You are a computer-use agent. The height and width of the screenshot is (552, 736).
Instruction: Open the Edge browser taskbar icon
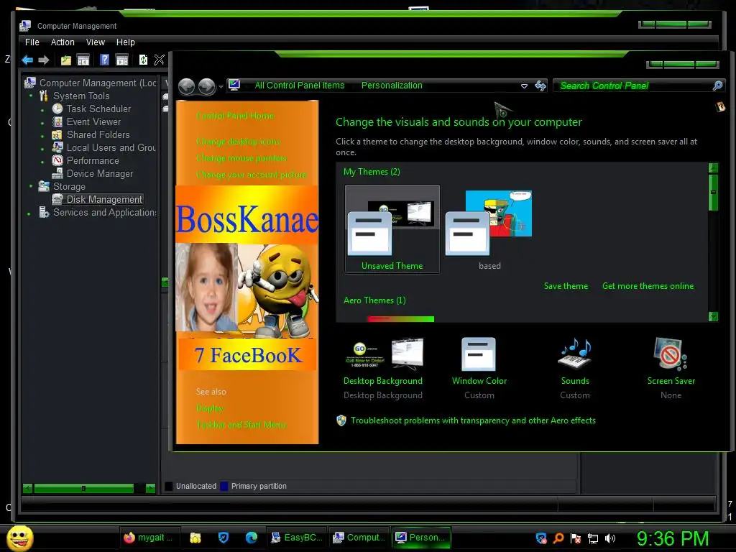point(252,538)
